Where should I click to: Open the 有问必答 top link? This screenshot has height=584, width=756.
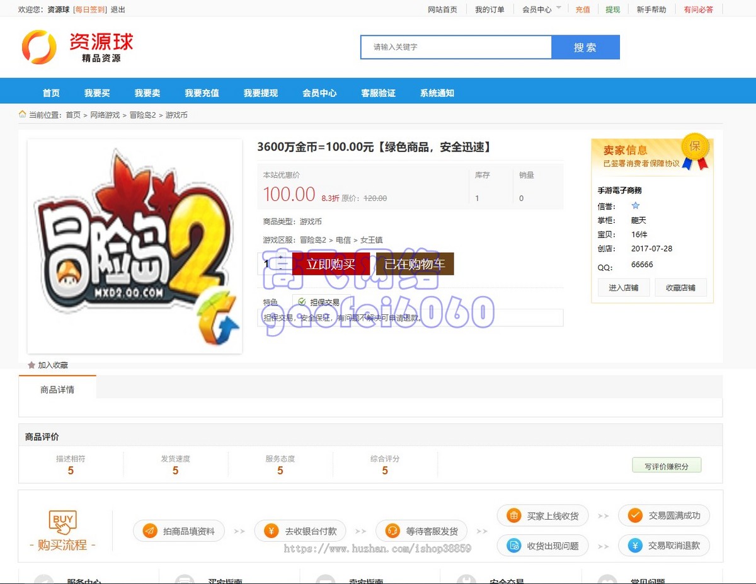(x=699, y=9)
